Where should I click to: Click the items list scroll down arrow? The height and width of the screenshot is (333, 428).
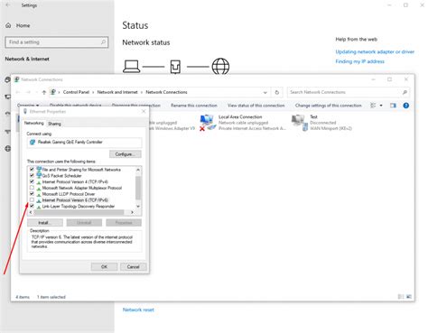[x=138, y=207]
